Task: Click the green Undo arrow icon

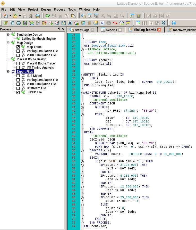Action: tap(48, 16)
